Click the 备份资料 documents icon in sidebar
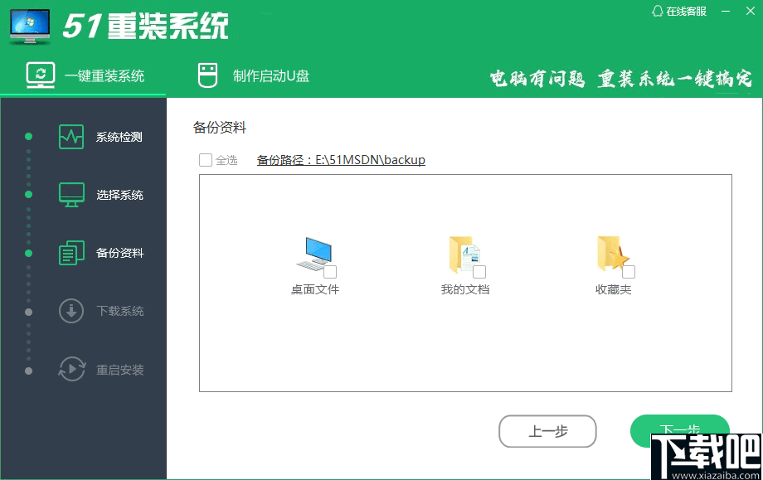The image size is (763, 480). pyautogui.click(x=71, y=253)
